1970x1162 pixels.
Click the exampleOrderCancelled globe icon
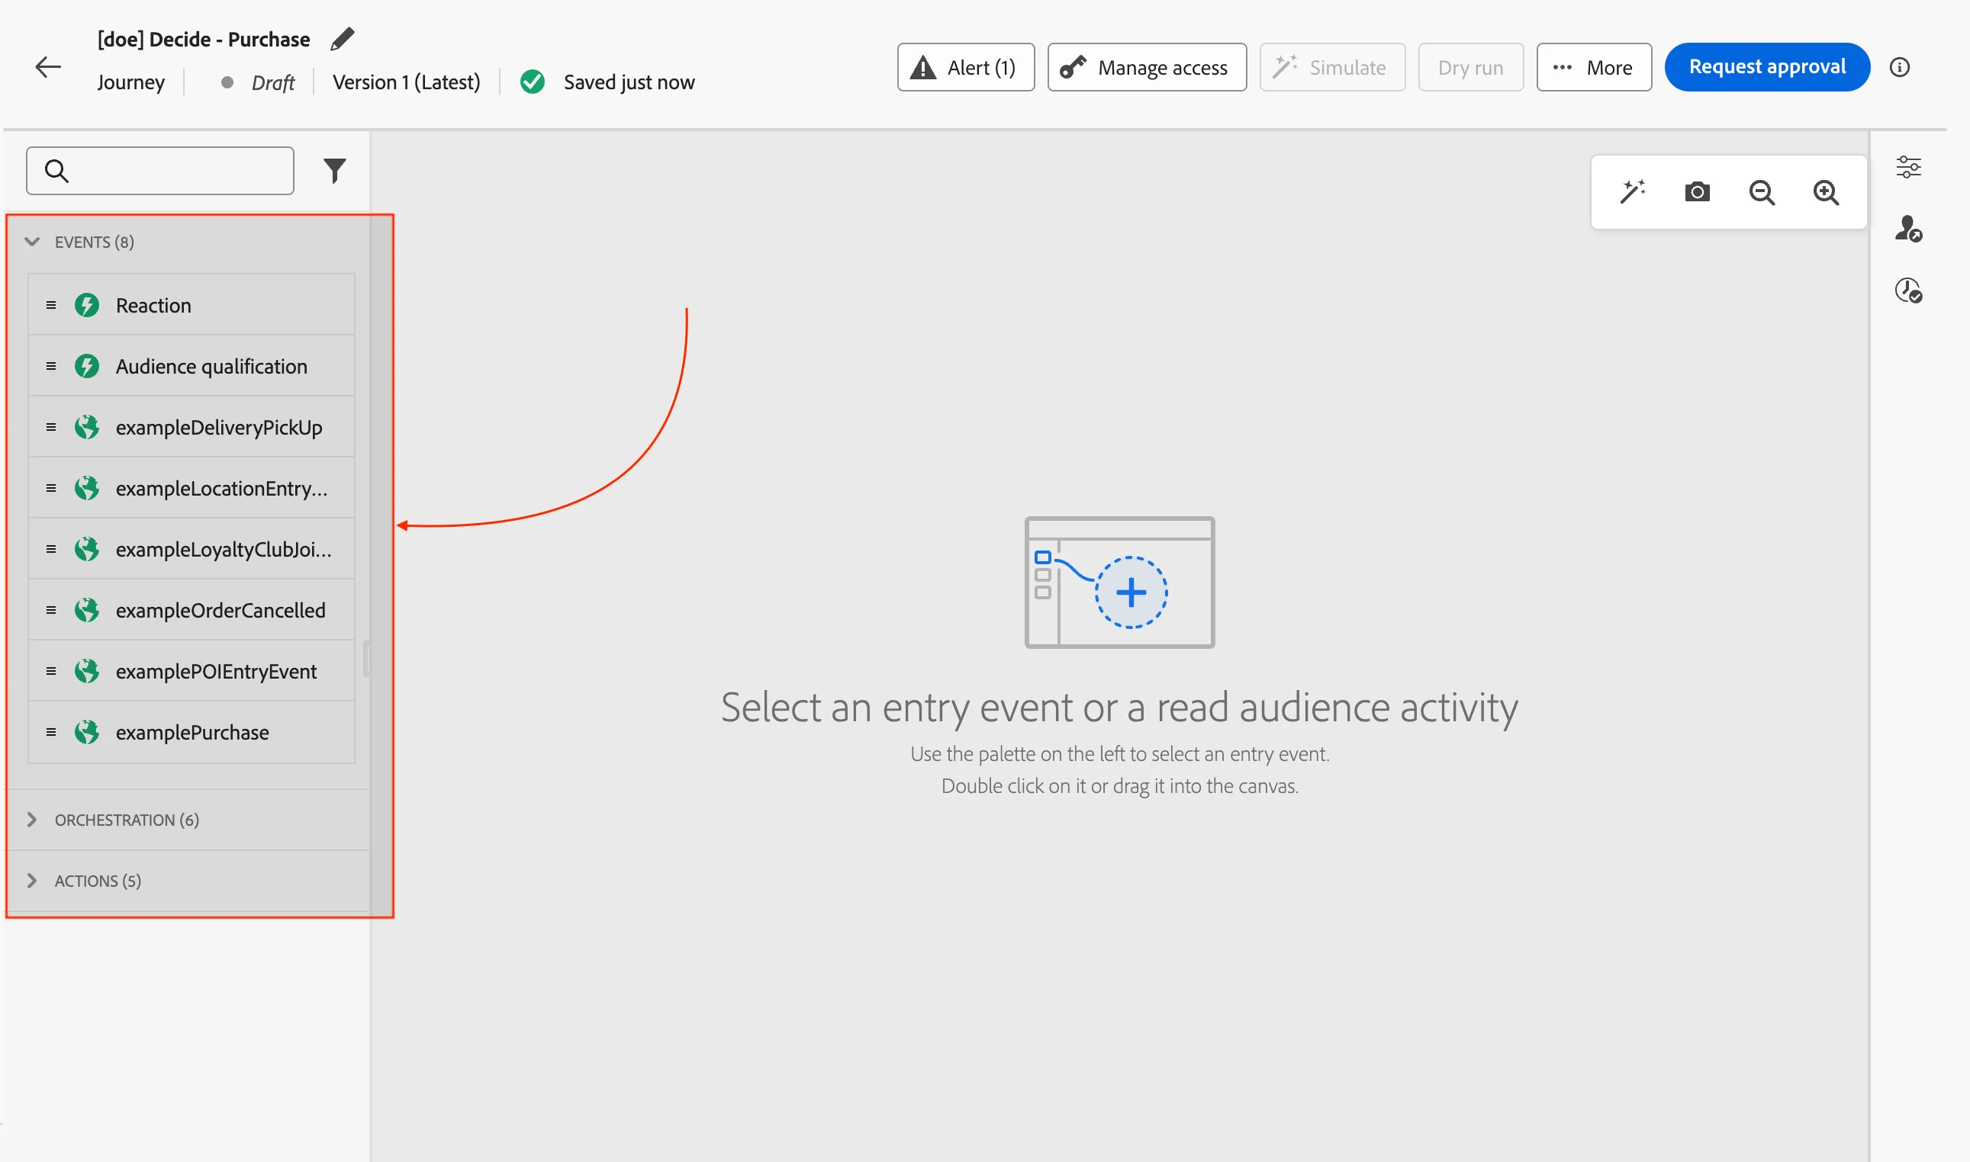(x=87, y=610)
